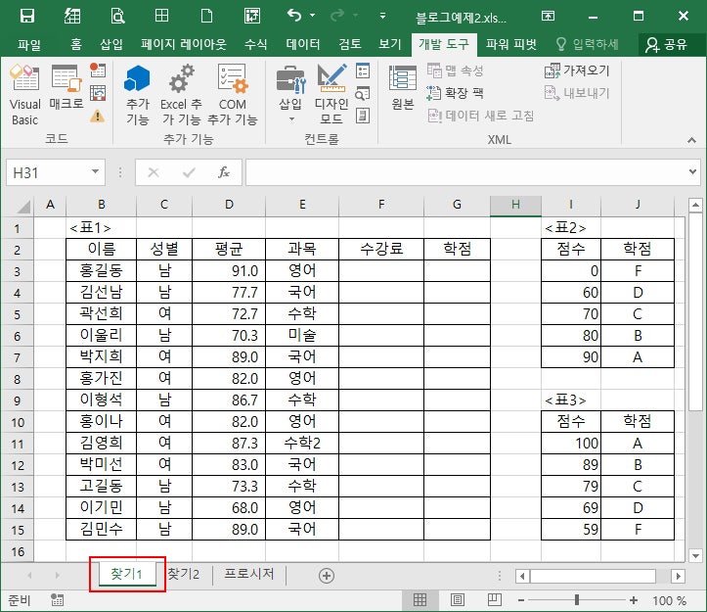The width and height of the screenshot is (707, 612).
Task: Expand the formula bar chevron
Action: click(692, 171)
